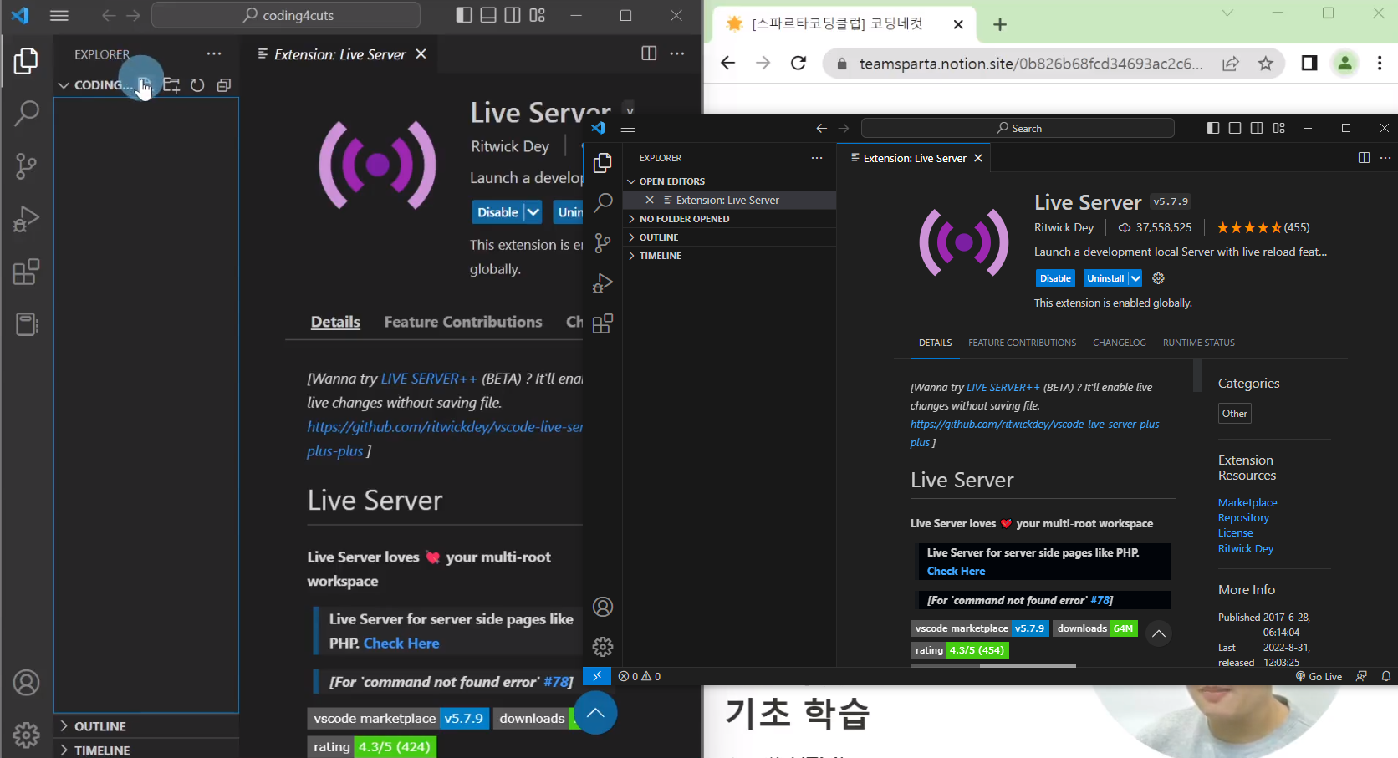
Task: Click Disable button in front VS Code
Action: pos(1055,278)
